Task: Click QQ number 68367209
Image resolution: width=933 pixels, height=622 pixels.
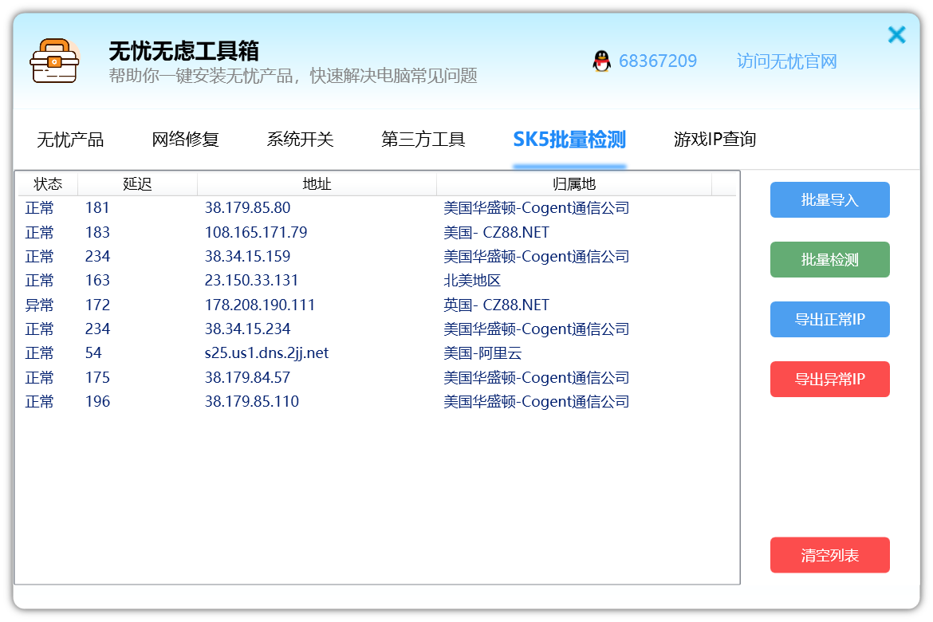Action: click(x=657, y=61)
